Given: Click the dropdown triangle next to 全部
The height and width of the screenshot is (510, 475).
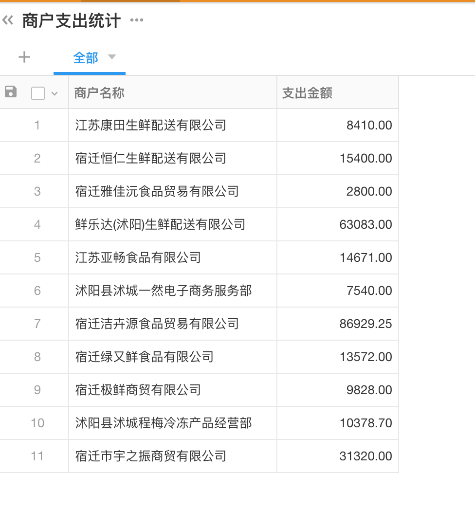Looking at the screenshot, I should [112, 57].
